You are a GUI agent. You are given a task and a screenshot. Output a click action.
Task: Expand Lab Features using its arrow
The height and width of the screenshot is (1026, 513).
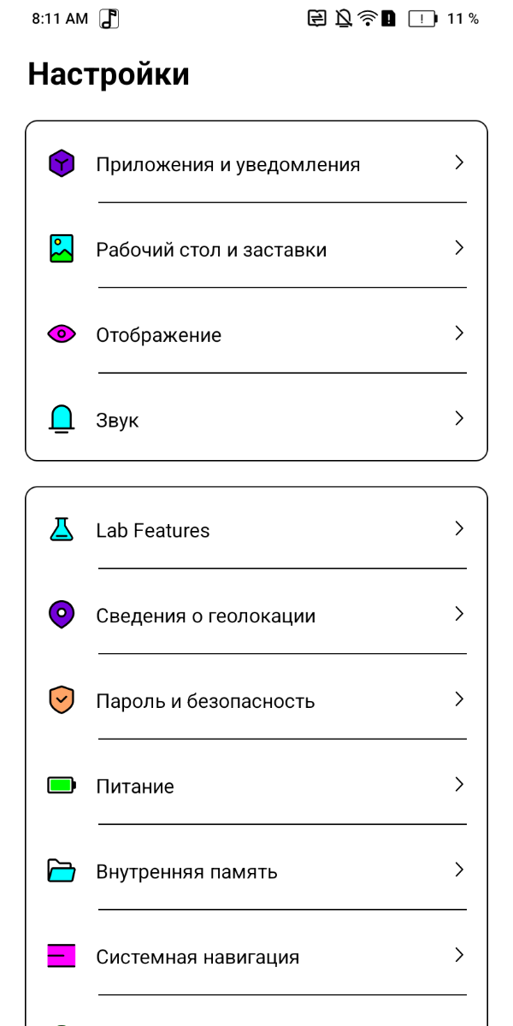[x=459, y=528]
